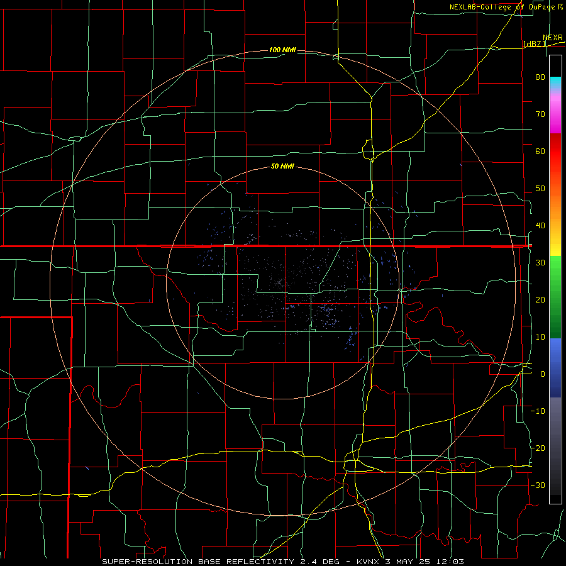Viewport: 566px width, 566px height.
Task: Click the NEXR label above color scale
Action: [x=553, y=38]
